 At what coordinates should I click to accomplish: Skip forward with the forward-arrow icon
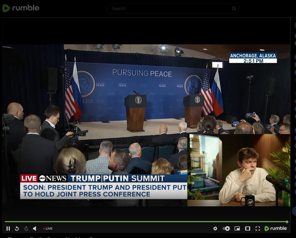[26, 229]
